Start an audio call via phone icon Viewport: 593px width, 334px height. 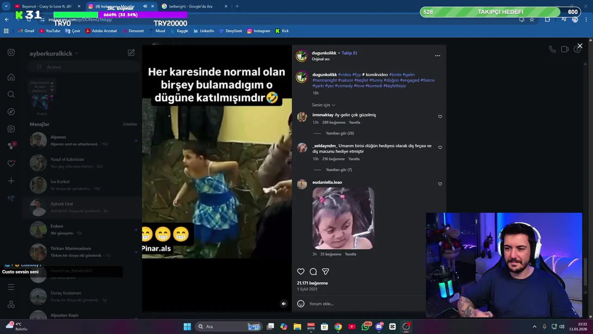pyautogui.click(x=552, y=49)
